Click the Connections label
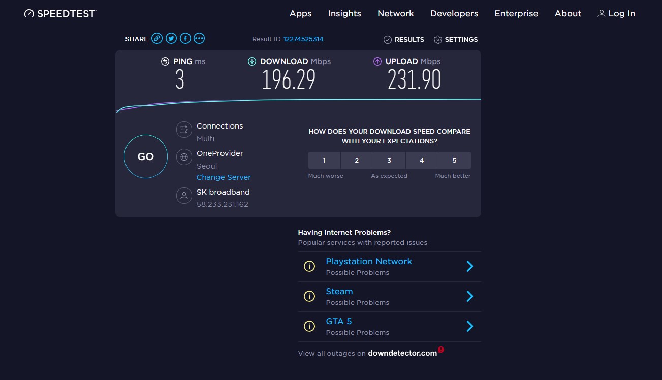This screenshot has width=662, height=380. 220,126
